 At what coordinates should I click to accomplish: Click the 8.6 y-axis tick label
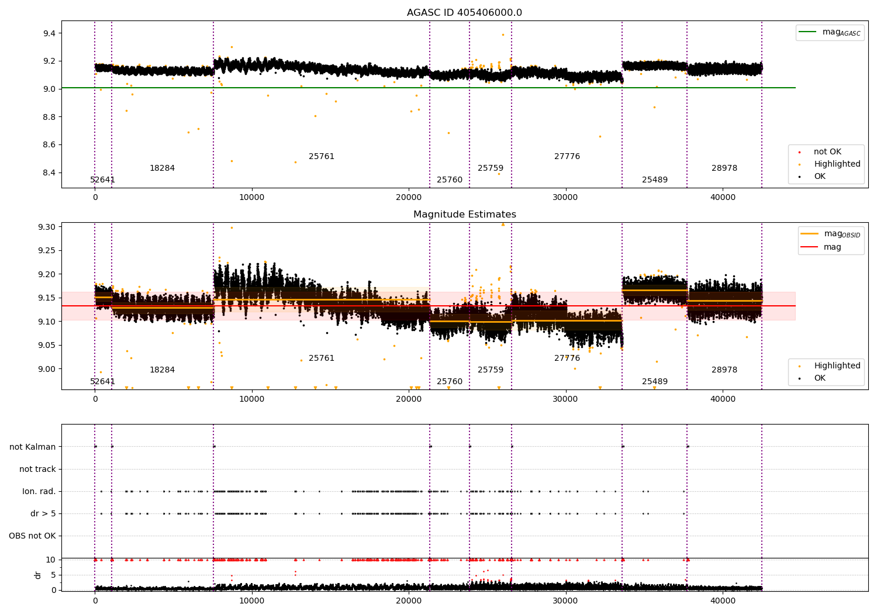[x=49, y=145]
